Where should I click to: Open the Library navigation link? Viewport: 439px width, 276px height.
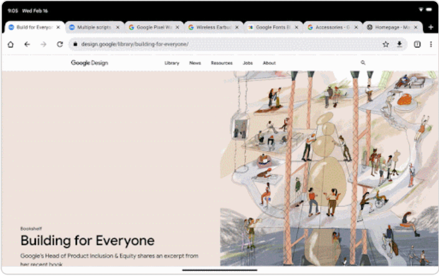[x=172, y=63]
